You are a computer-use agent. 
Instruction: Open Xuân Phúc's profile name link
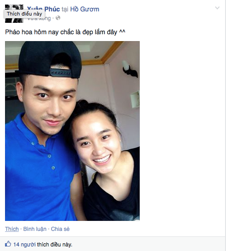pos(43,9)
